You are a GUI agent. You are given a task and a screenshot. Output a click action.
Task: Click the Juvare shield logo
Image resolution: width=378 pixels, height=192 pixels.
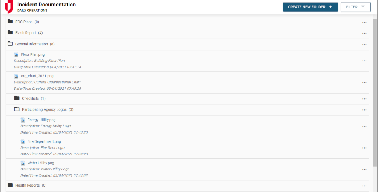(9, 7)
